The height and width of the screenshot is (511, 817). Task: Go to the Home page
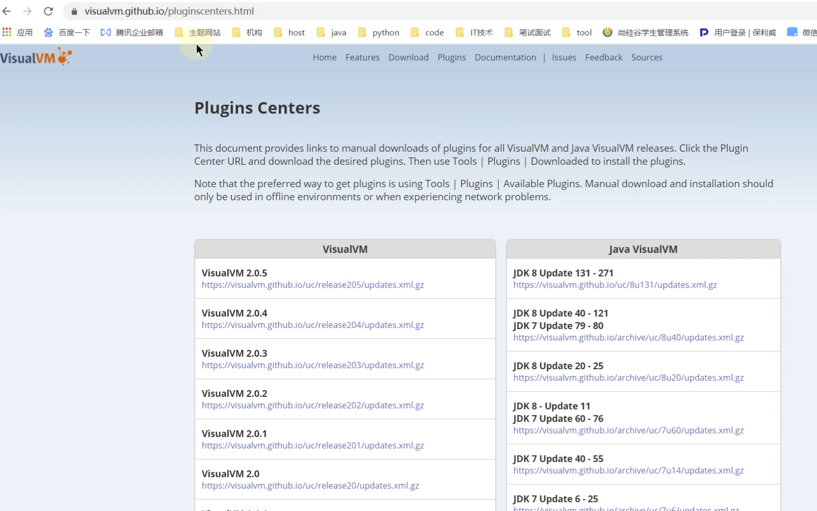click(325, 58)
